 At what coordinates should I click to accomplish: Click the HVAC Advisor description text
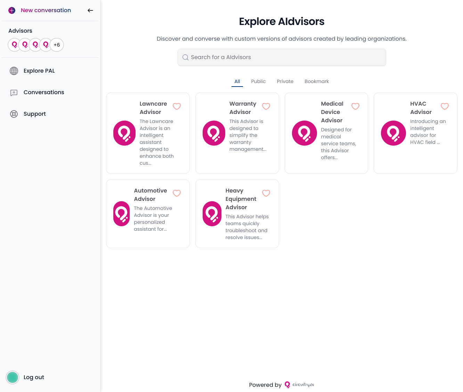pos(428,132)
